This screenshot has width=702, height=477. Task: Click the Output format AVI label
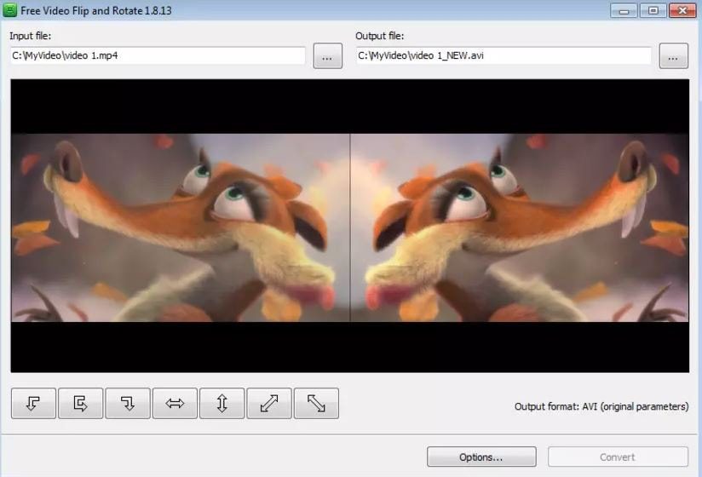pyautogui.click(x=601, y=406)
